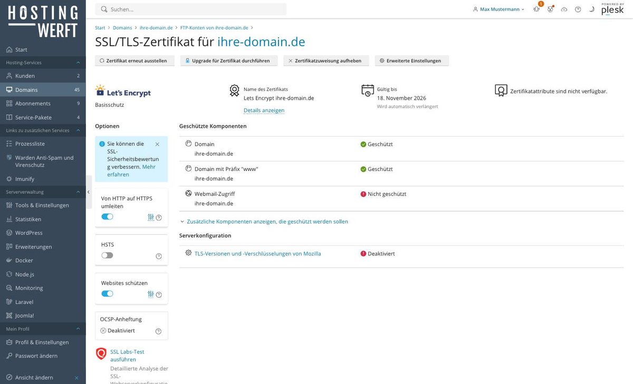Collapse the sidebar with arrow handle
633x384 pixels.
[89, 192]
